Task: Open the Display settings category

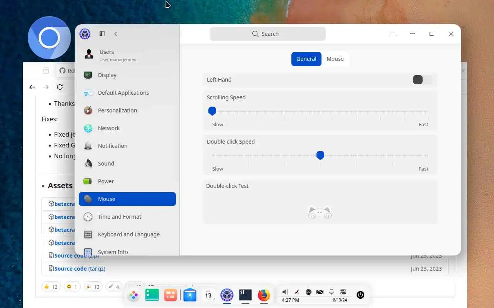Action: [127, 75]
